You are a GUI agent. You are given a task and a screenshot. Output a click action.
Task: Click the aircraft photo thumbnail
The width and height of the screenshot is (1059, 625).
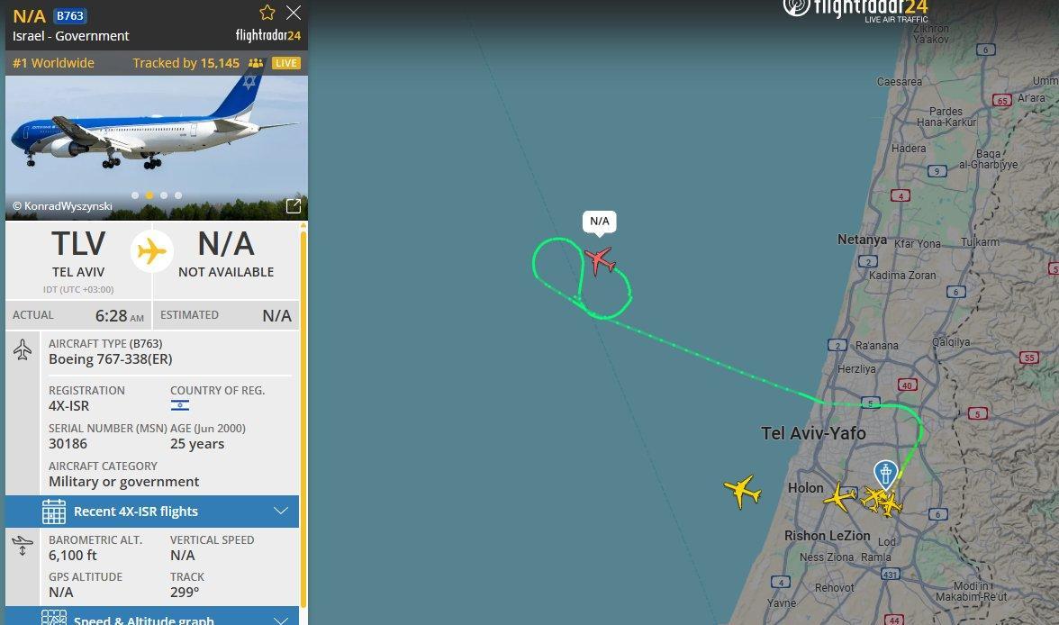(157, 148)
